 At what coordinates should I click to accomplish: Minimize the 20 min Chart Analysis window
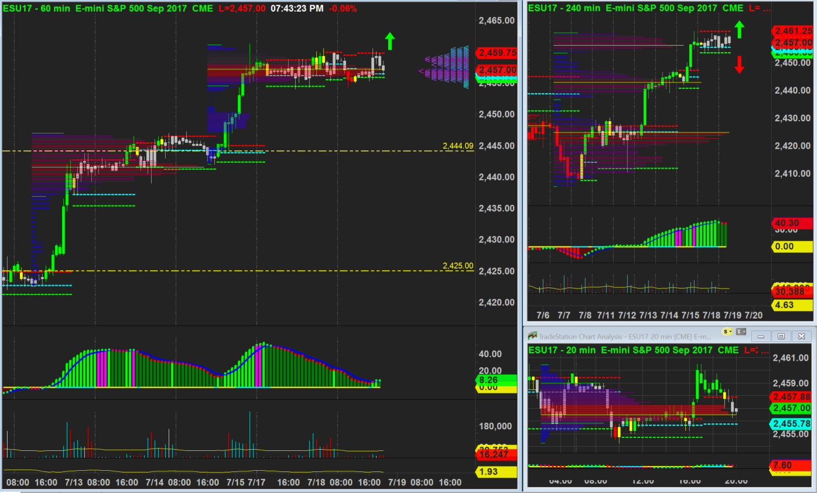(761, 336)
